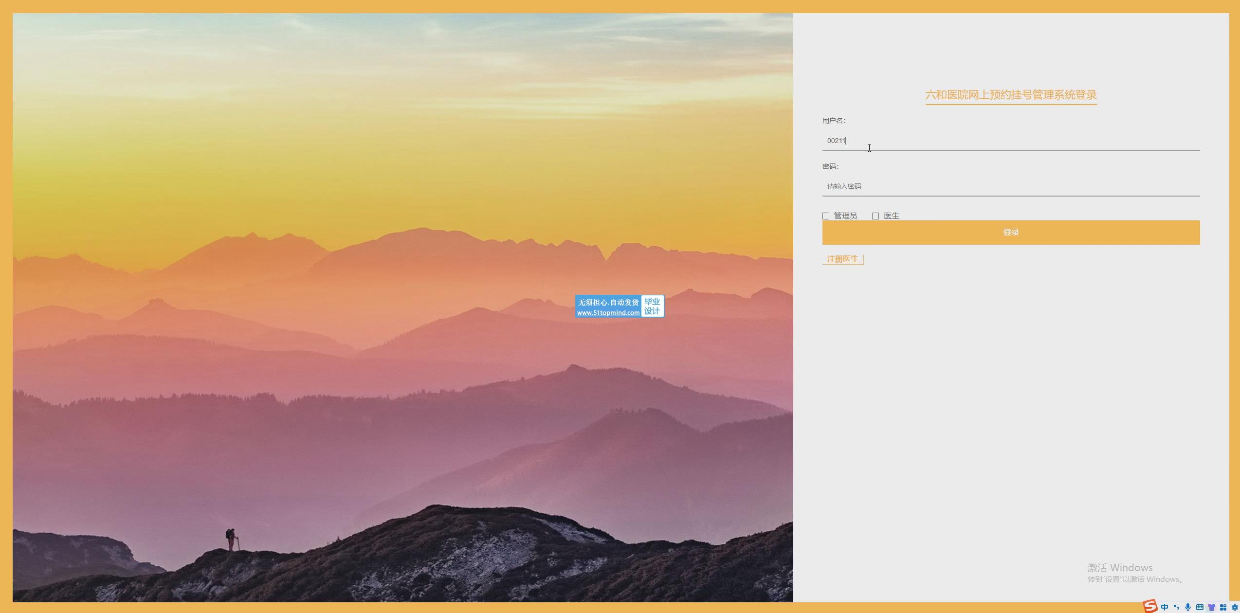Image resolution: width=1240 pixels, height=613 pixels.
Task: Activate the microphone voice input icon
Action: tap(1188, 607)
